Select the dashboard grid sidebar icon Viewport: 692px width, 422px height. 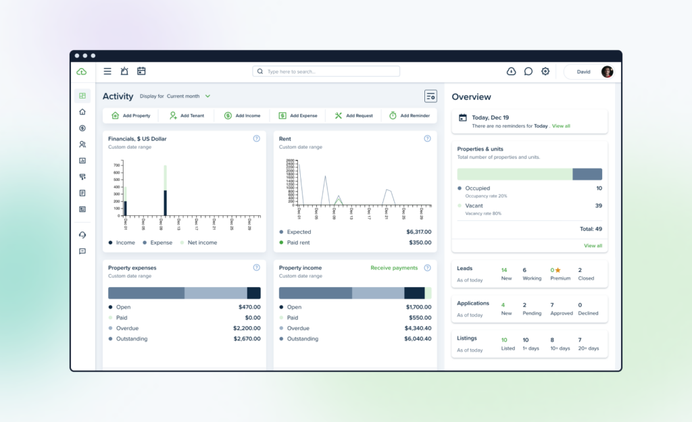[x=82, y=96]
